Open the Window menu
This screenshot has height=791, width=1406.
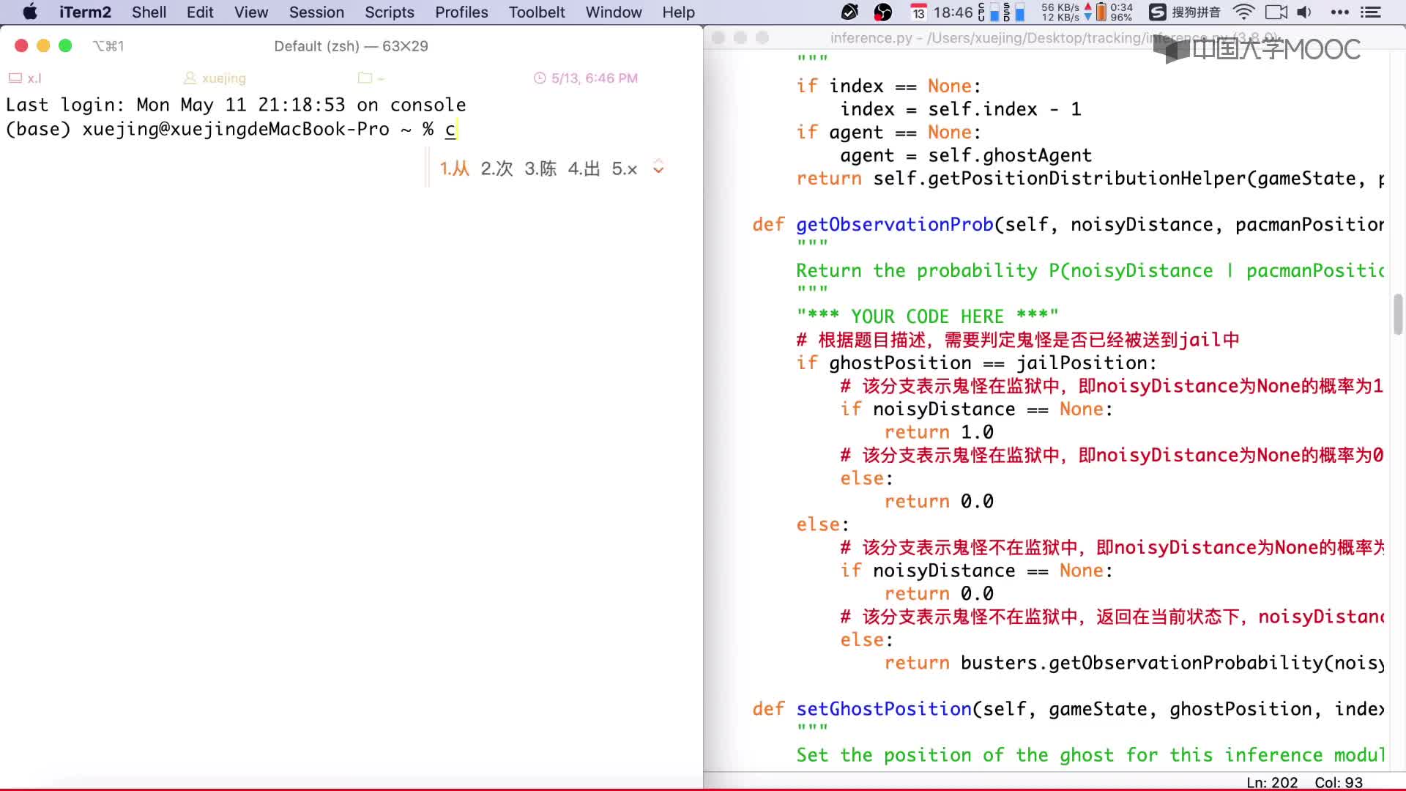[x=614, y=12]
